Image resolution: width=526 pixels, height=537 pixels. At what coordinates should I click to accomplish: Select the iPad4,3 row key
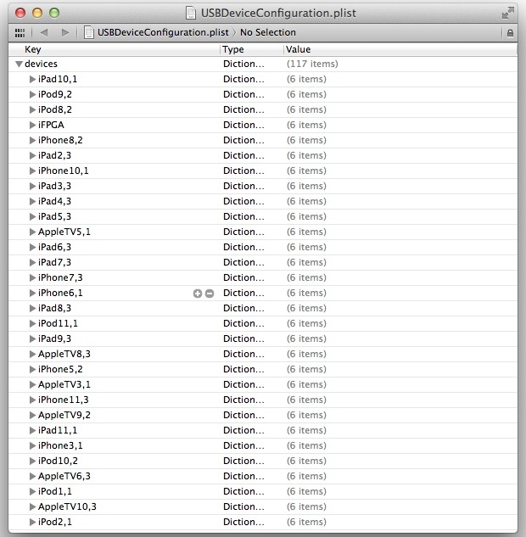[54, 201]
